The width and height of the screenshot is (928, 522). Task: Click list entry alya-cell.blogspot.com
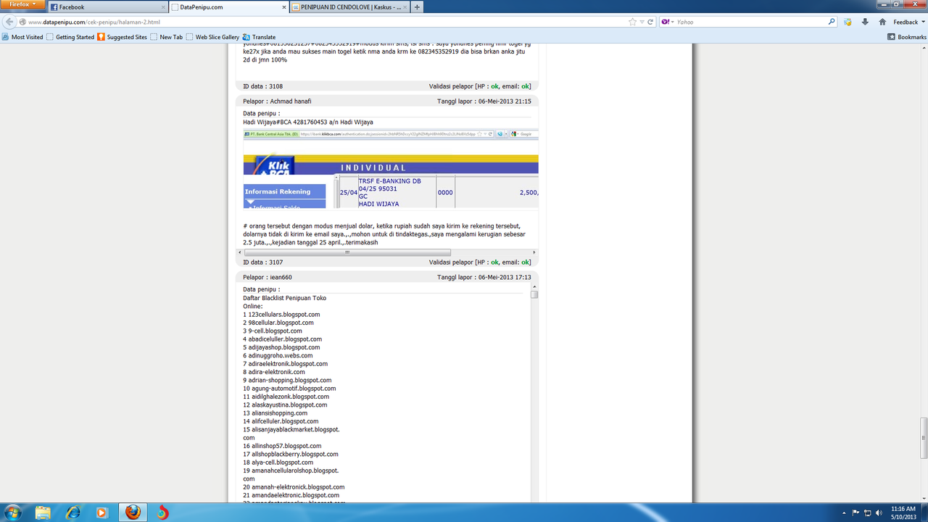click(x=283, y=463)
